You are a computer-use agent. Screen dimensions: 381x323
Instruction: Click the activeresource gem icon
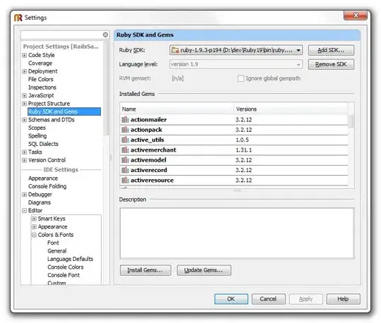point(125,181)
